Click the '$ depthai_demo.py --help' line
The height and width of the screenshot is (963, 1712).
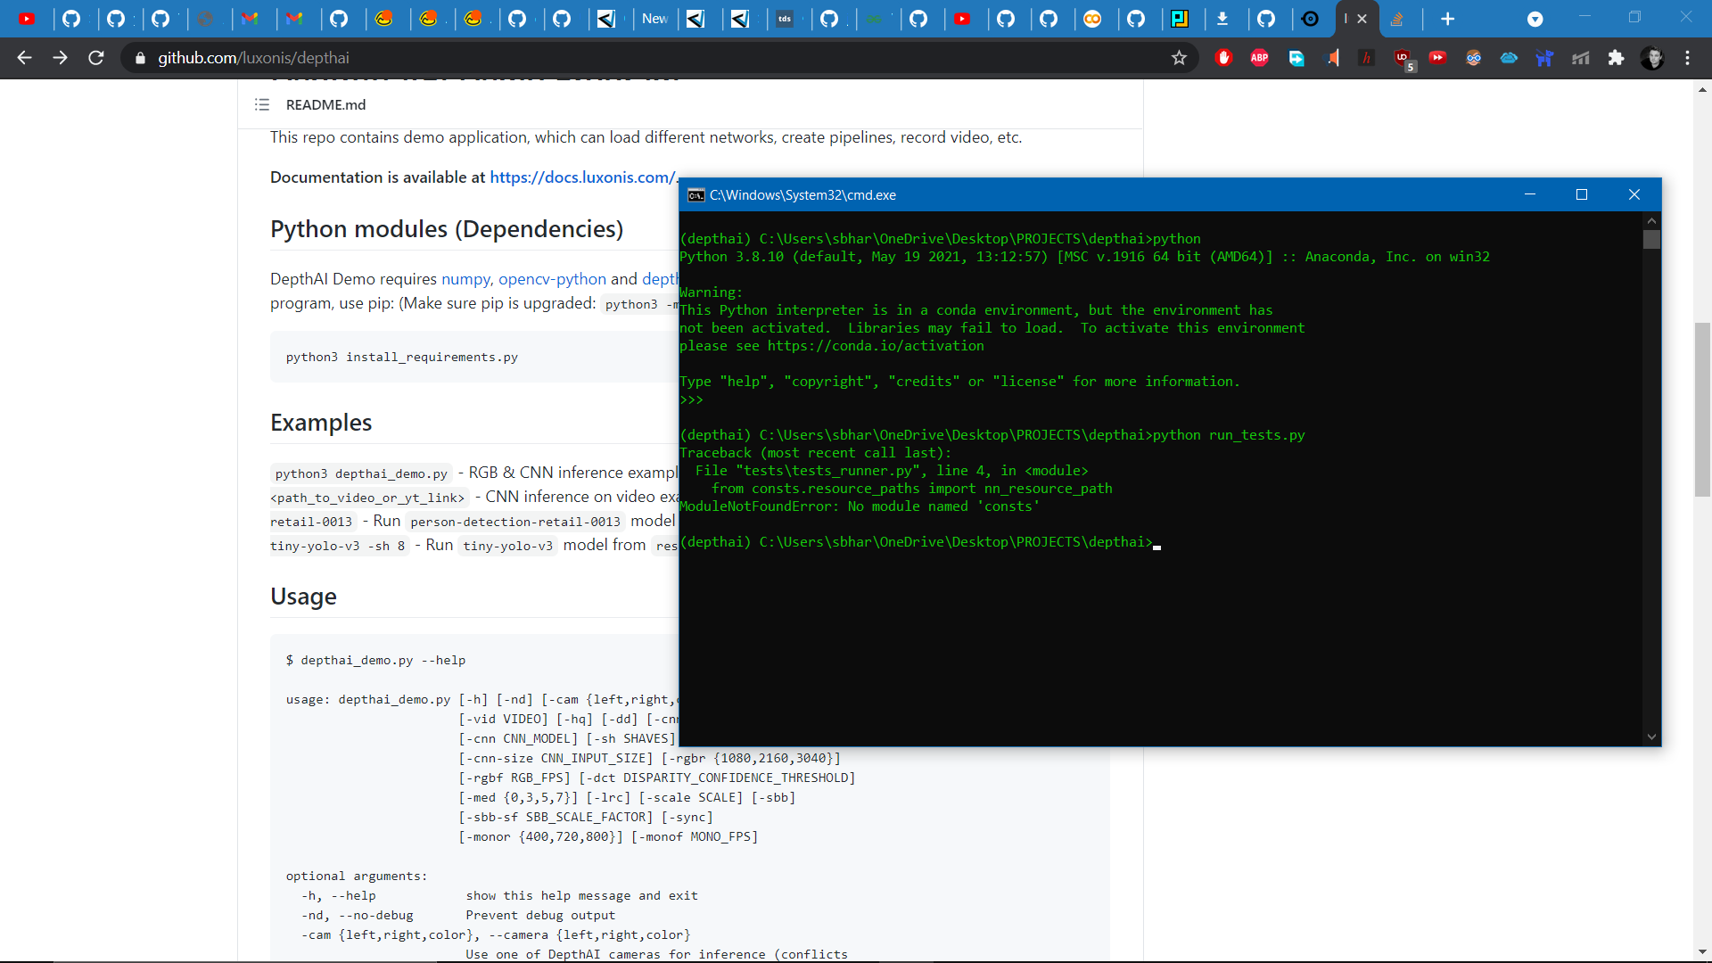375,661
